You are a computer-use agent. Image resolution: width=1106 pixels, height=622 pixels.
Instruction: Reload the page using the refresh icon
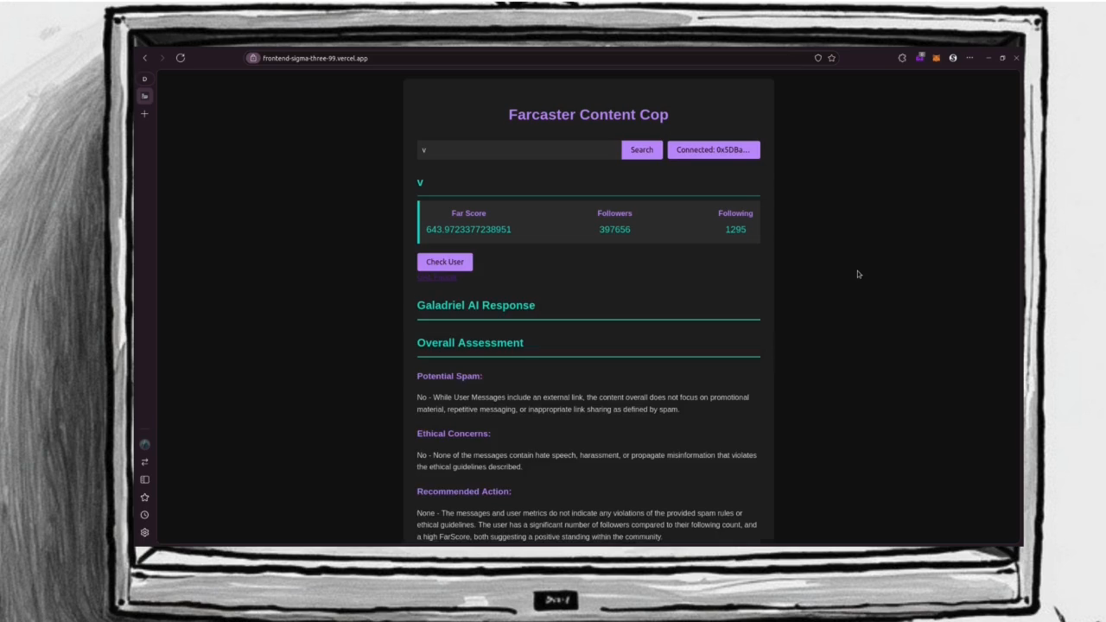[180, 58]
